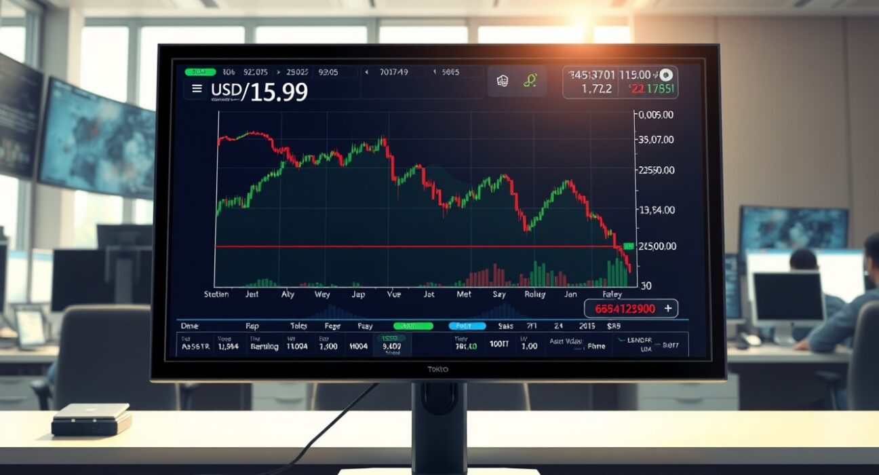Screen dimensions: 879x475
Task: Select the globe grid icon in the toolbar
Action: pos(501,80)
